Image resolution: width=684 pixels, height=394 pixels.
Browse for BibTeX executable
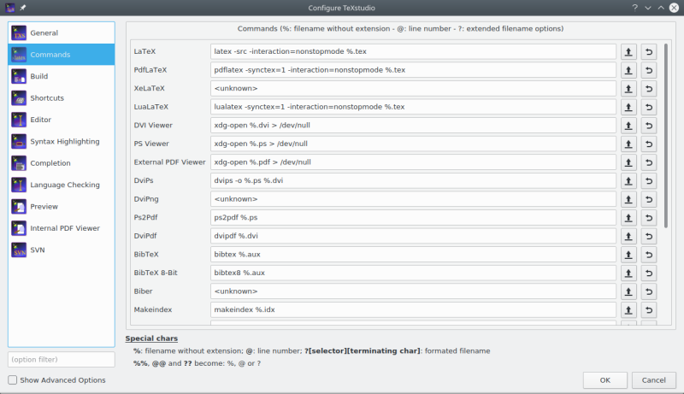pos(628,255)
